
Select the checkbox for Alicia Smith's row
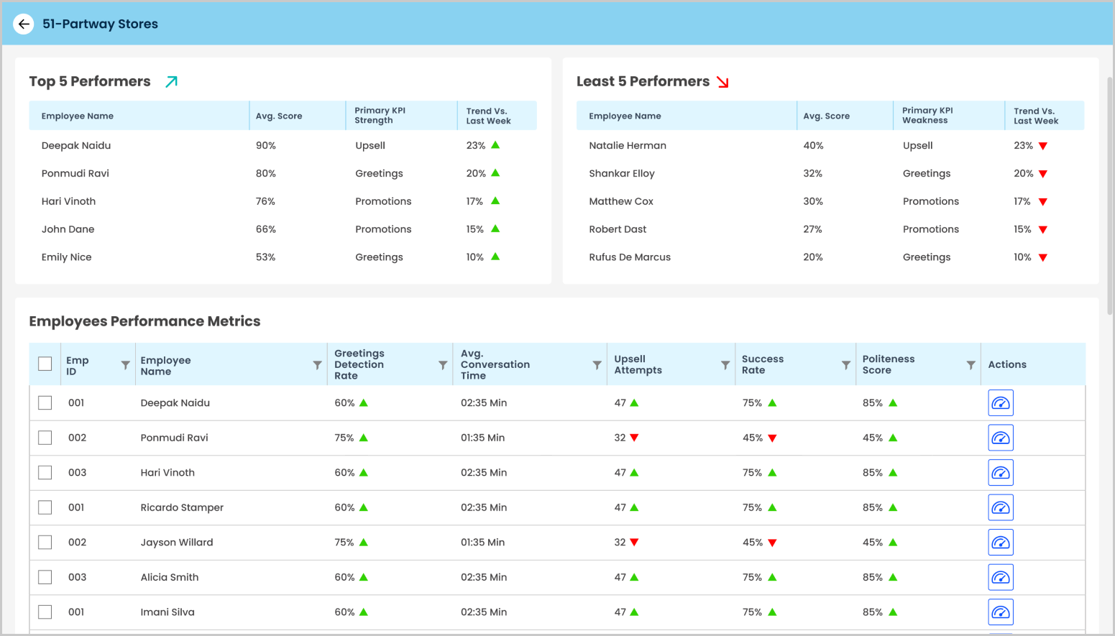pos(45,577)
